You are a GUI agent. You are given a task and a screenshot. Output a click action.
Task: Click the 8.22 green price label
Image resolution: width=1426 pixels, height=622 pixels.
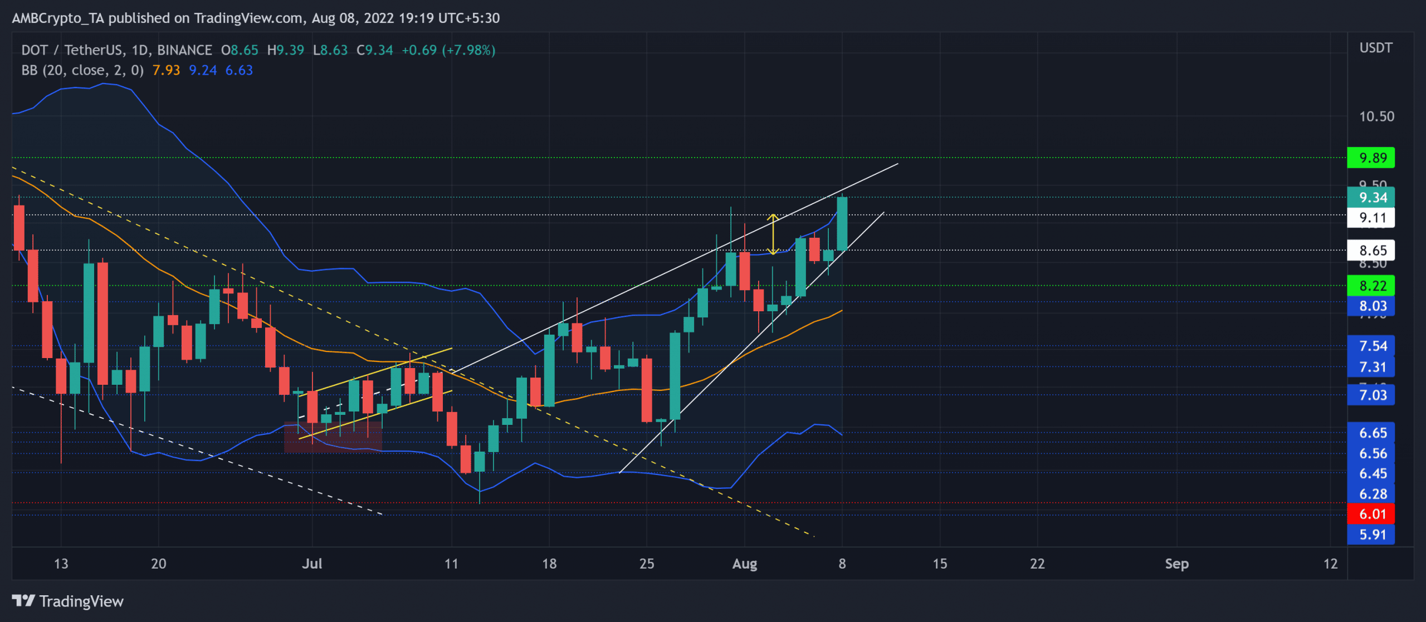pyautogui.click(x=1371, y=286)
